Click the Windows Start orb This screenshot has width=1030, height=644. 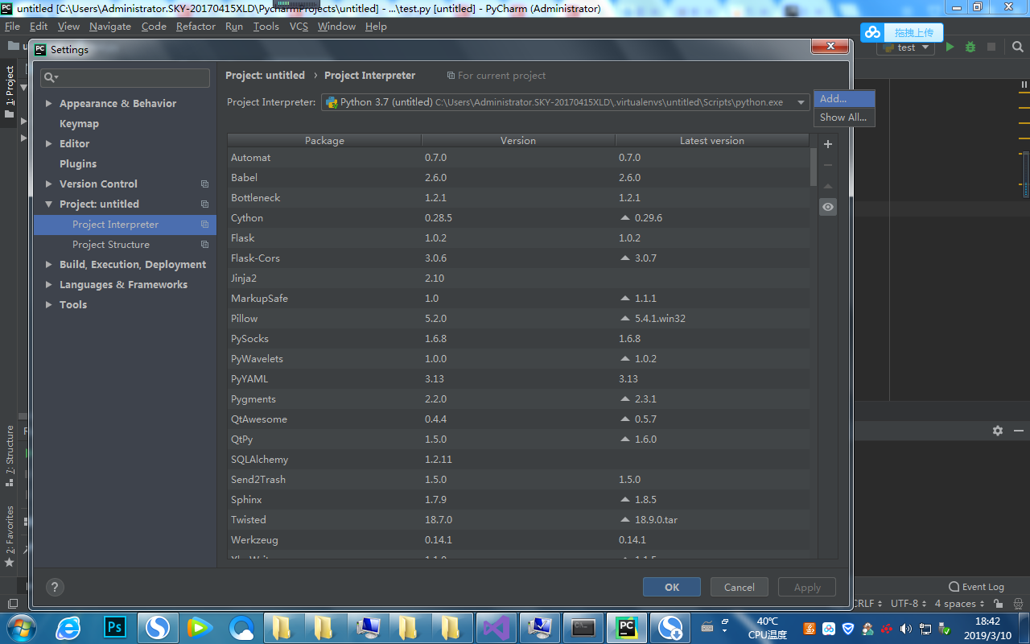pyautogui.click(x=20, y=627)
